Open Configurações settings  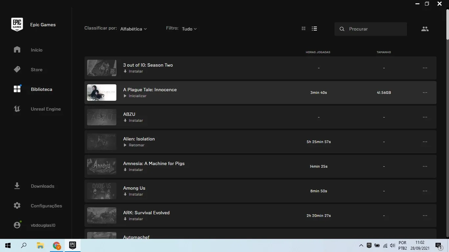(38, 206)
